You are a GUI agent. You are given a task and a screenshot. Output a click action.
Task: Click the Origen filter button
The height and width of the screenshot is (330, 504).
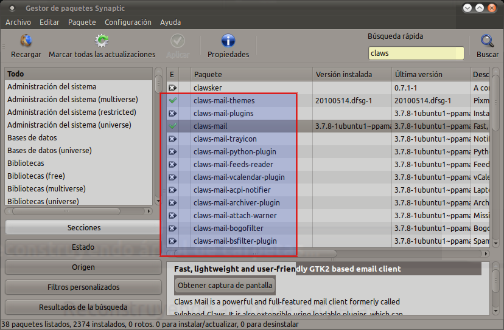(83, 267)
